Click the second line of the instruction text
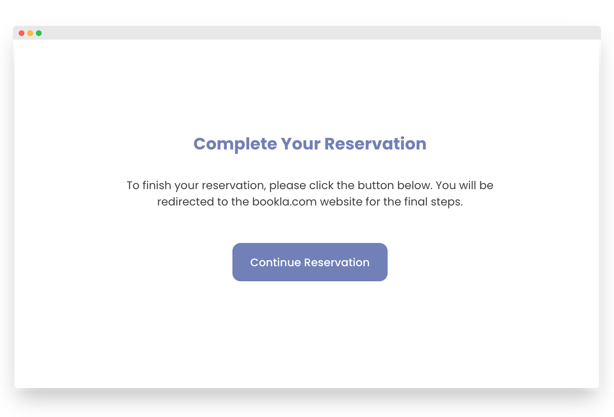614x417 pixels. coord(310,202)
